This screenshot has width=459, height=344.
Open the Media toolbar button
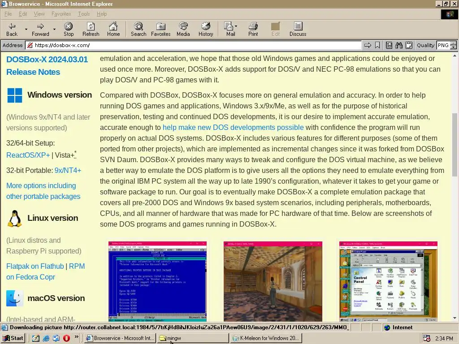pyautogui.click(x=183, y=29)
